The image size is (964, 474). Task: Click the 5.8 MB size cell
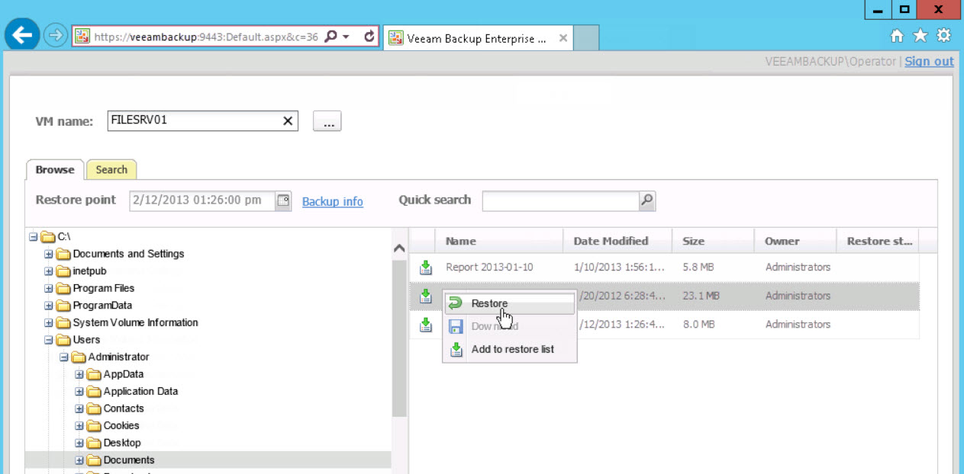698,267
